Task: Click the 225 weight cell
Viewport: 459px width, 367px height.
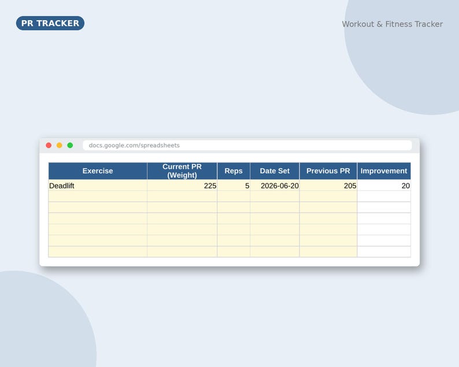Action: tap(182, 186)
